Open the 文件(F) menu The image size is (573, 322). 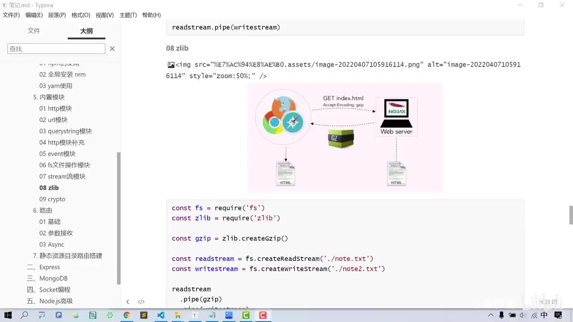[11, 15]
